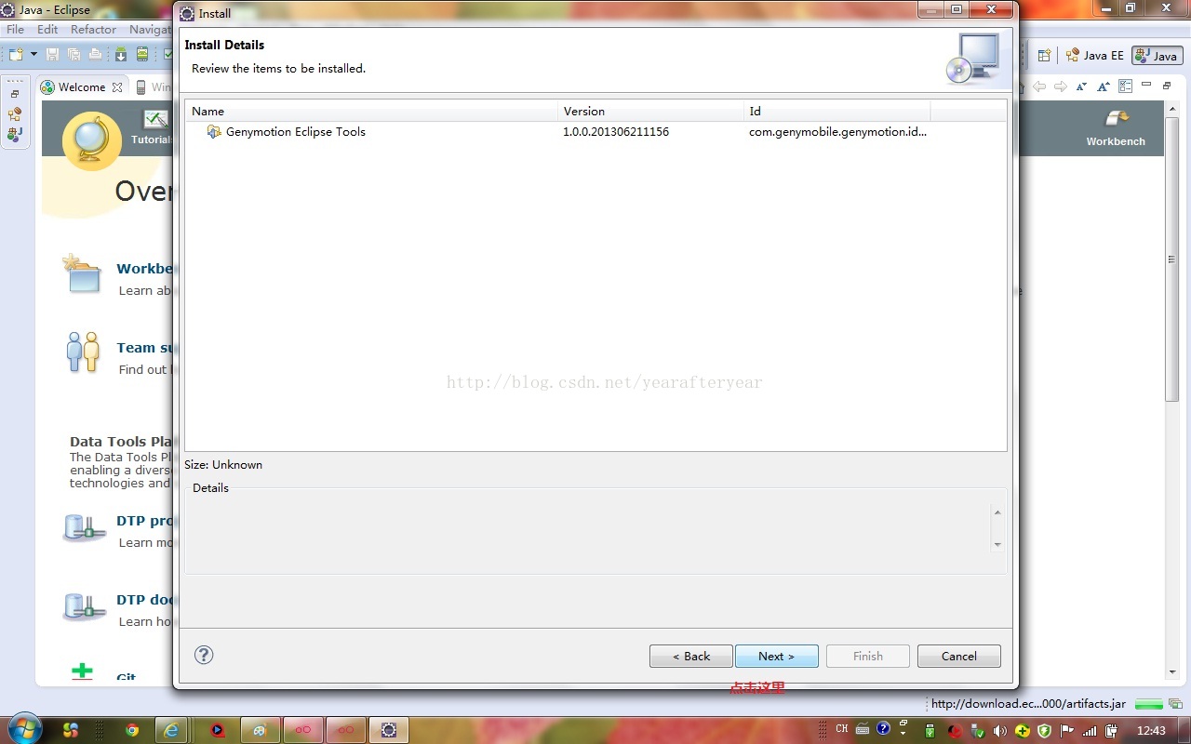
Task: Click the DTP documentation icon
Action: pyautogui.click(x=84, y=605)
